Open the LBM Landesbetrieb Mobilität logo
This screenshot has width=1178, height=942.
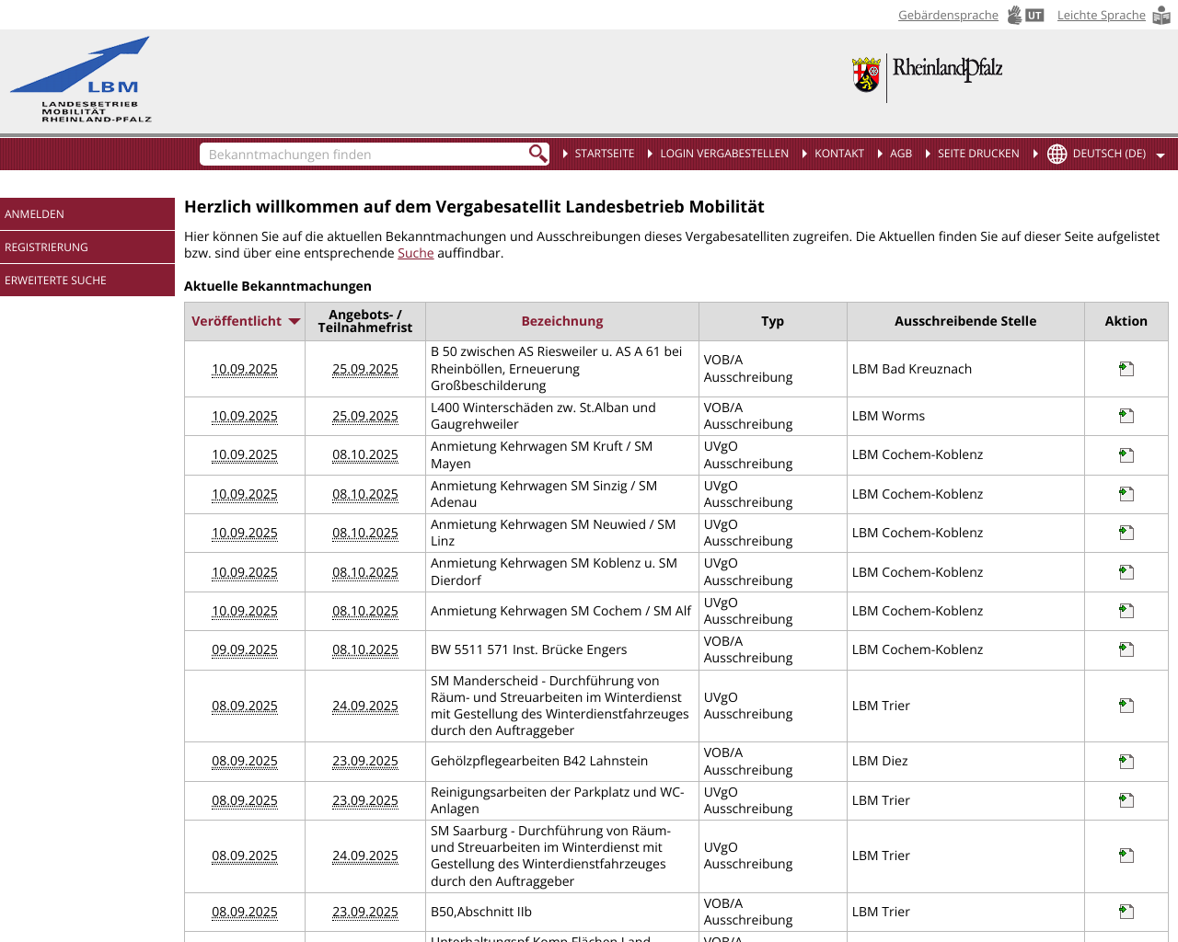click(x=81, y=80)
